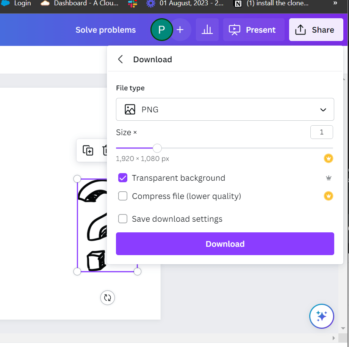The width and height of the screenshot is (349, 347).
Task: Click the duplicate element icon
Action: [x=88, y=150]
